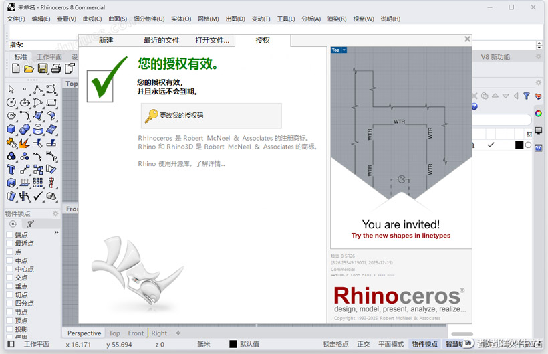Click the Save floppy disk icon
Screen dimensions: 548x354
[43, 68]
